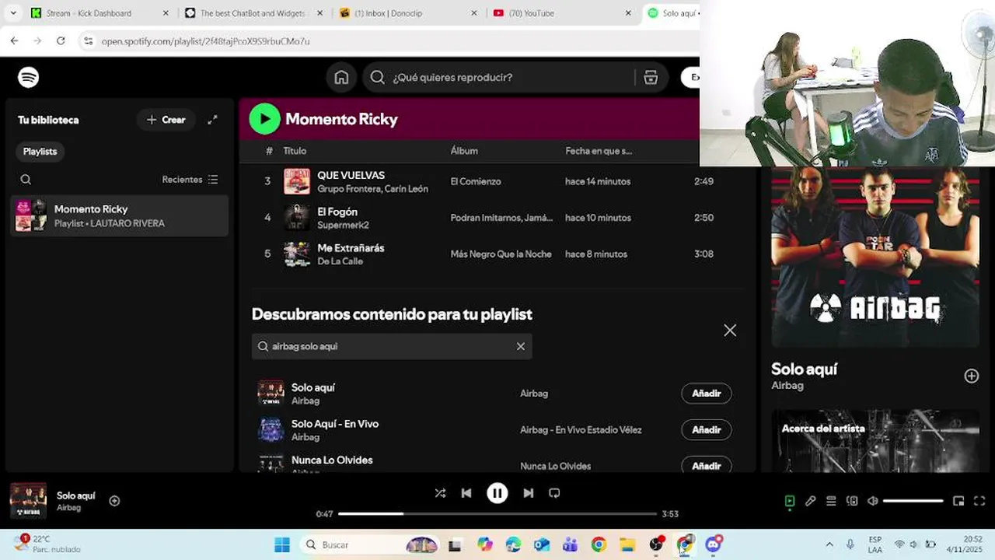Open File Explorer from the taskbar

click(x=627, y=544)
